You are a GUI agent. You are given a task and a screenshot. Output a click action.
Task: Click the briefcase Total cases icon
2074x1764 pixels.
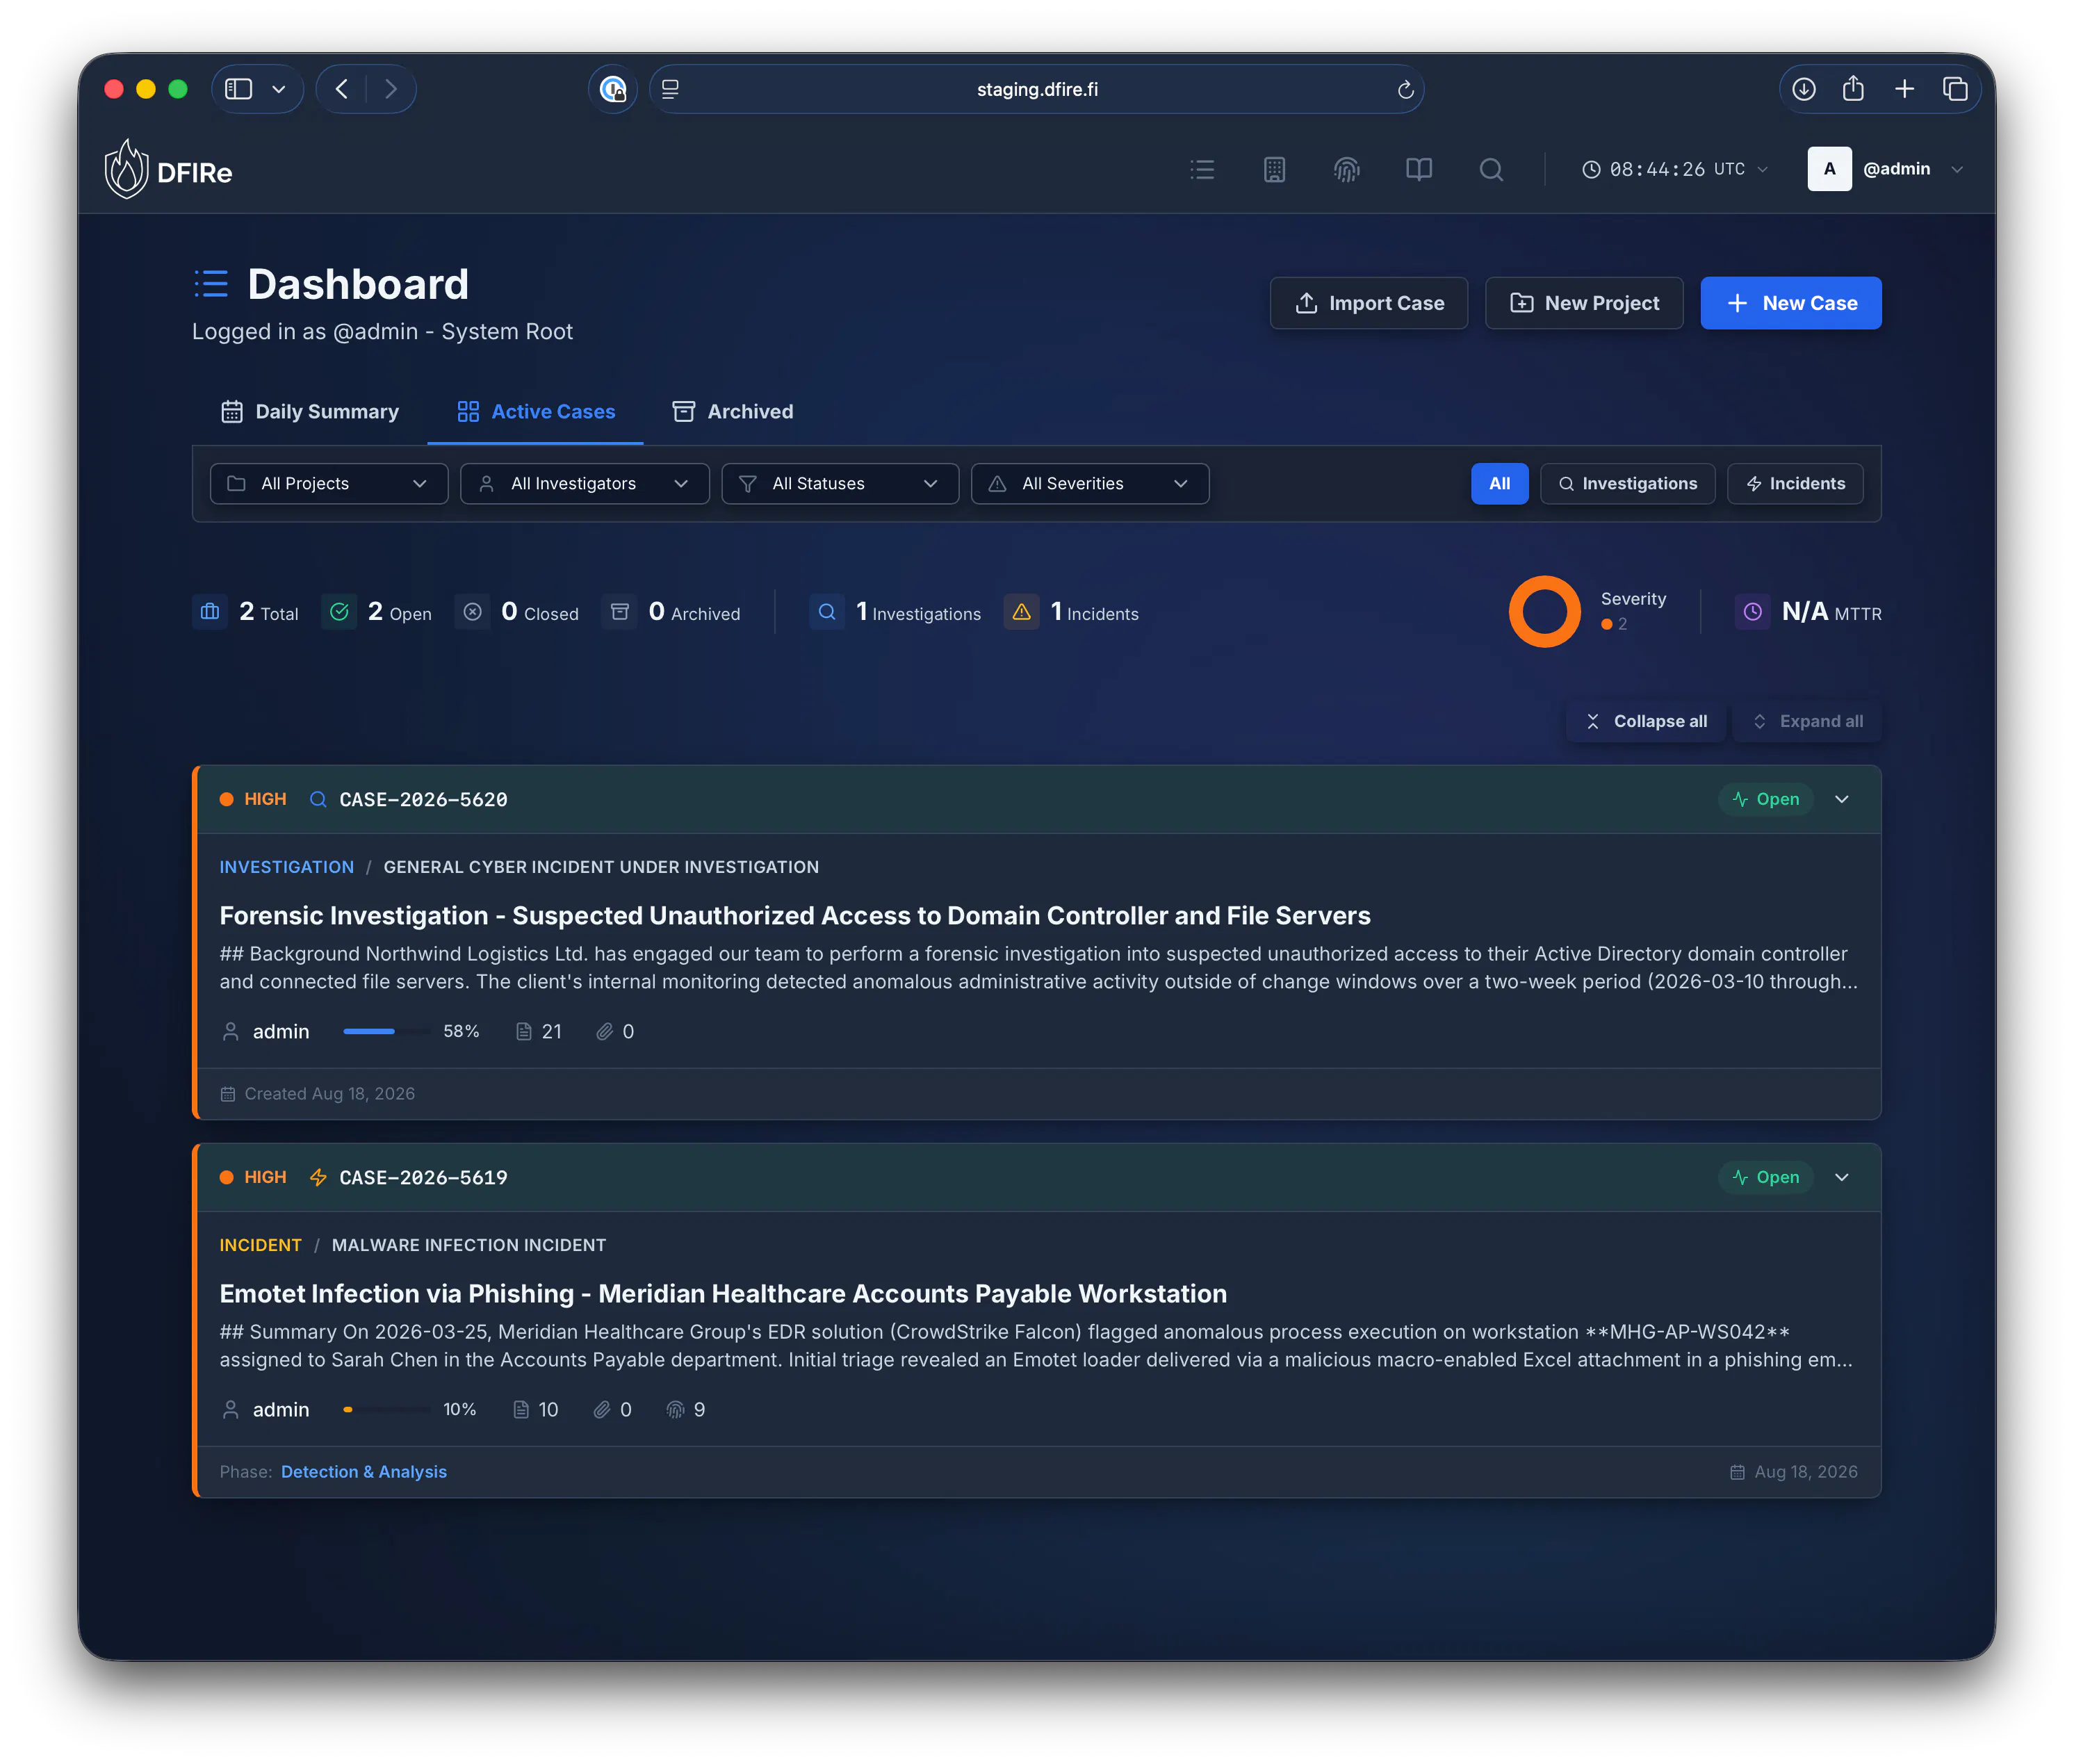click(x=210, y=612)
